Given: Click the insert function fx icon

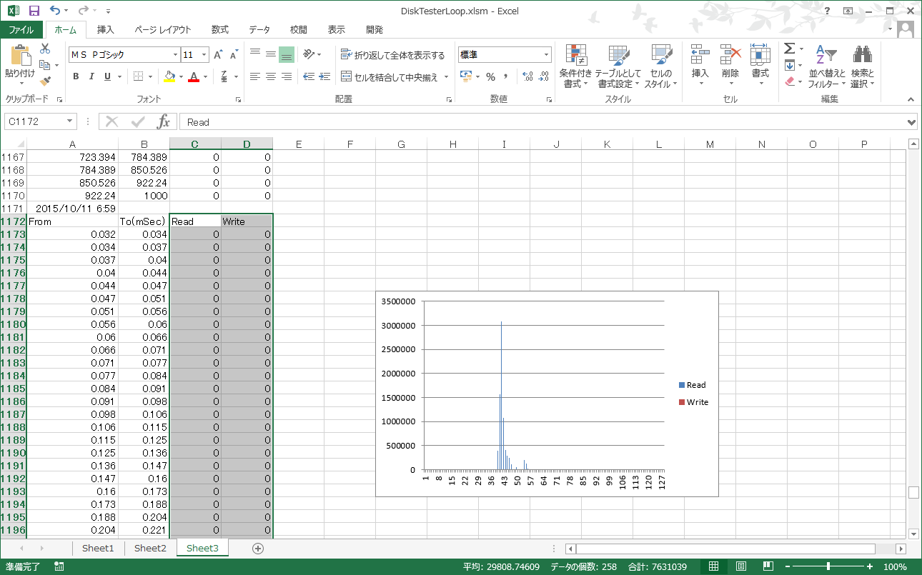Looking at the screenshot, I should point(164,121).
